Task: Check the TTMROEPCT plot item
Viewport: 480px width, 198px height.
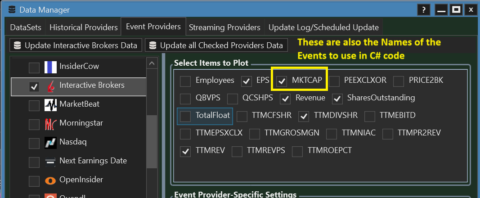Action: point(297,152)
